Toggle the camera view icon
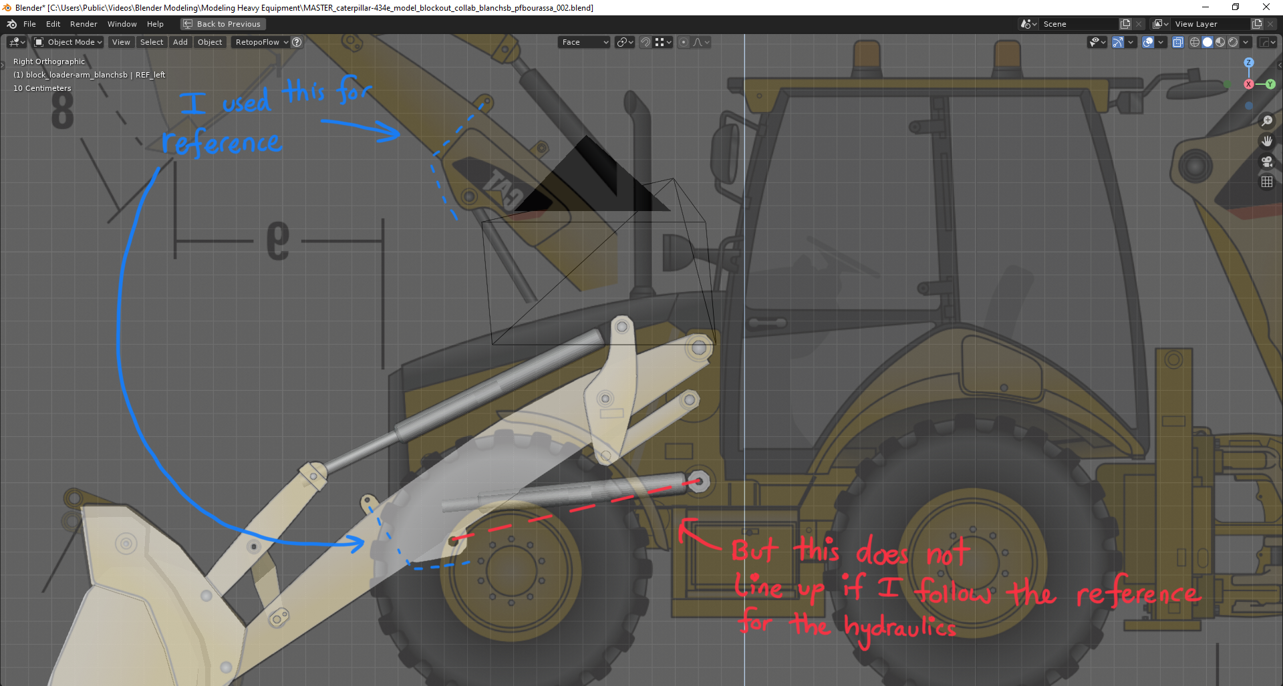The height and width of the screenshot is (686, 1283). pyautogui.click(x=1267, y=162)
